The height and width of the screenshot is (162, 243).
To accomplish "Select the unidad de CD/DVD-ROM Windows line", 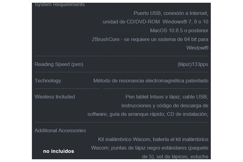I will pos(156,22).
